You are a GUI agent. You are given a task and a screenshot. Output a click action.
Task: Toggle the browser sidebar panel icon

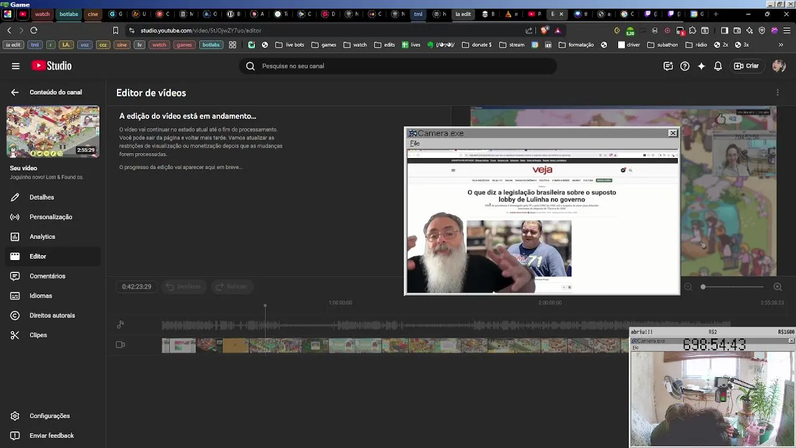724,30
